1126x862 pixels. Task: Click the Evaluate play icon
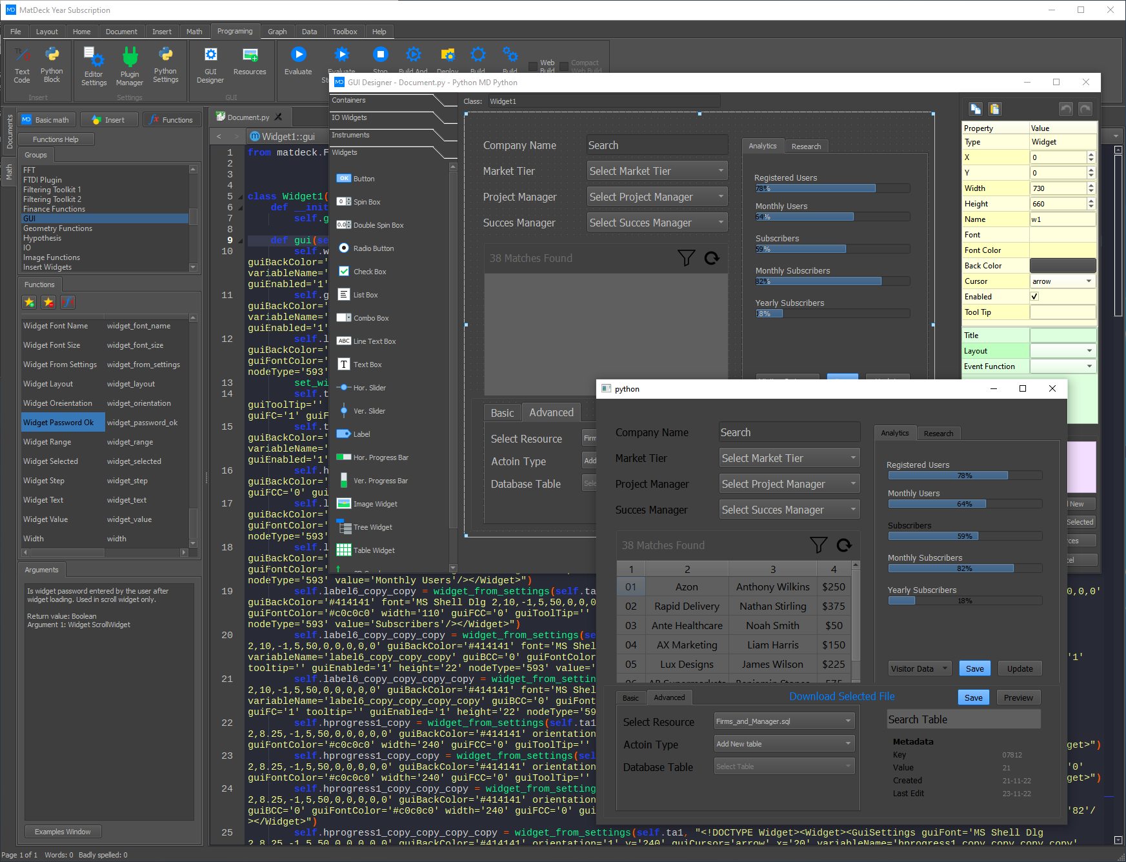click(x=298, y=54)
